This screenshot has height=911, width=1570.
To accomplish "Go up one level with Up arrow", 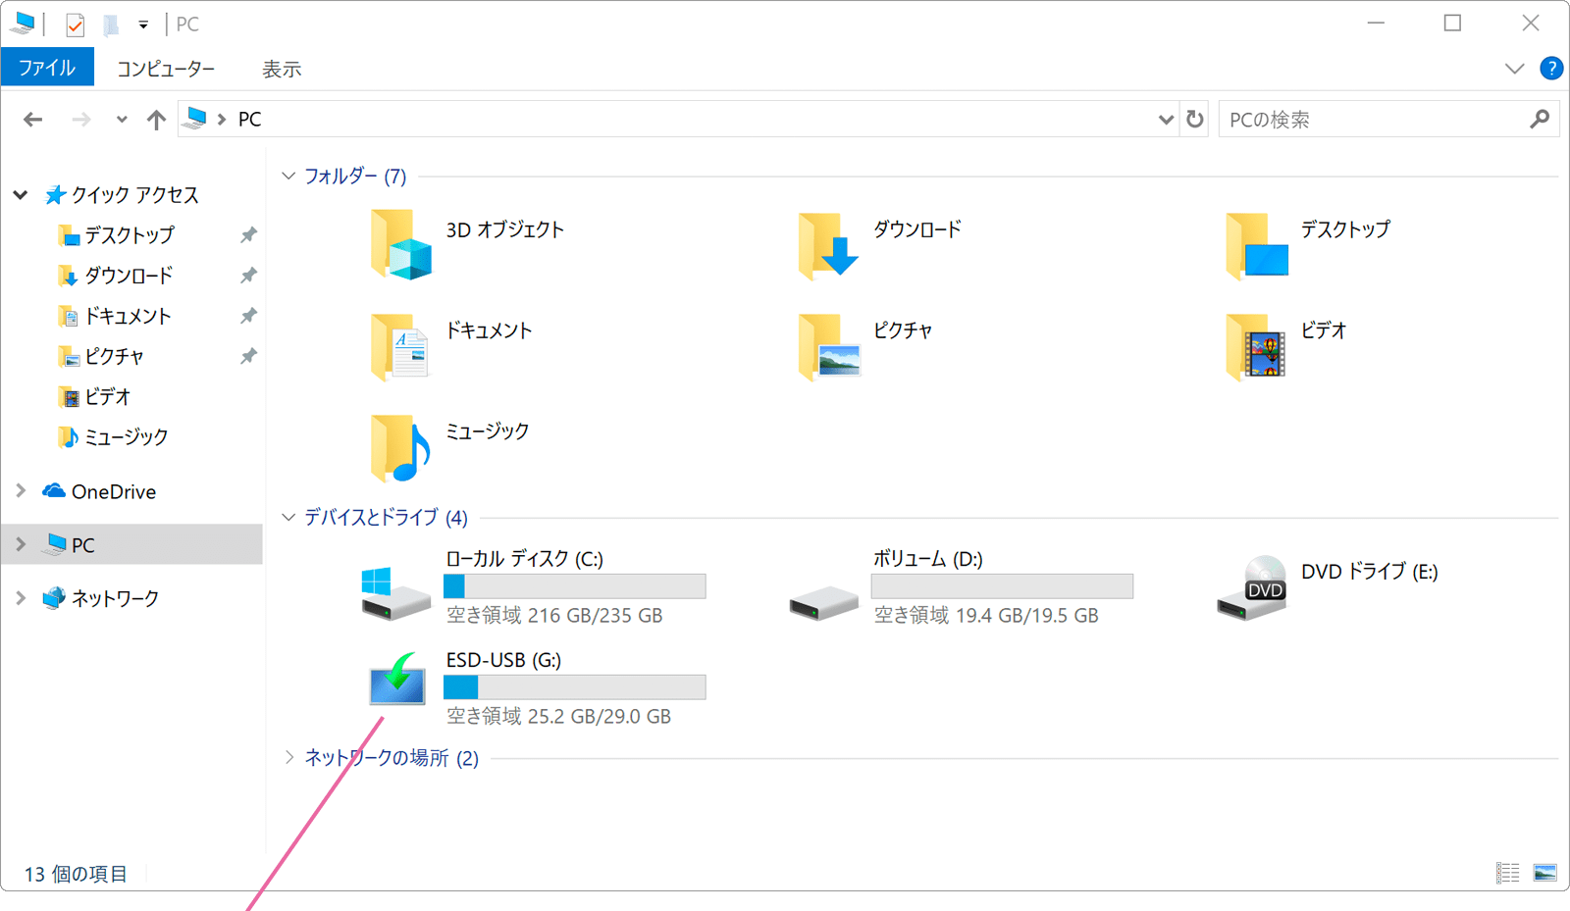I will (x=156, y=120).
